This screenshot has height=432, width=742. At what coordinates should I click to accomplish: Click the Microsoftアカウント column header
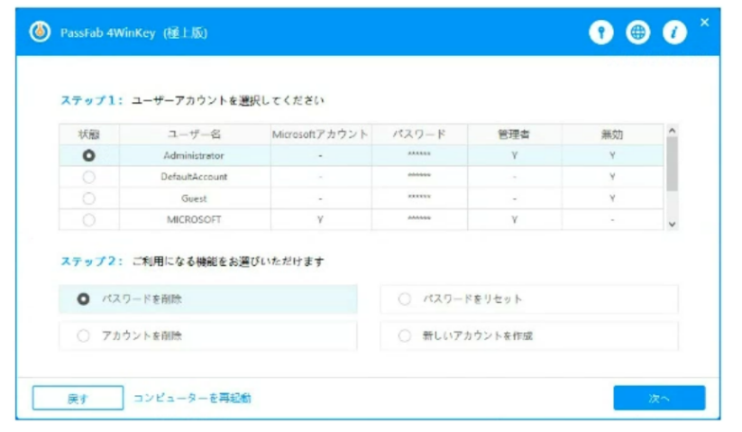click(x=320, y=134)
